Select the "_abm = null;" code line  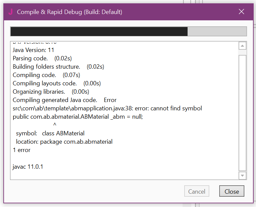click(x=78, y=117)
